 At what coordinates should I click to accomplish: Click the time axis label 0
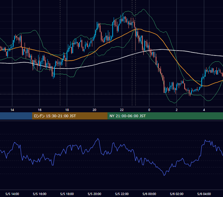point(149,110)
